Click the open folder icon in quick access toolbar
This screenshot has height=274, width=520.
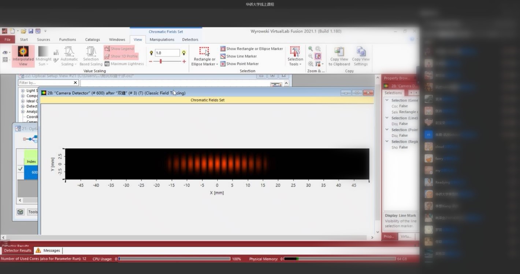pyautogui.click(x=23, y=31)
